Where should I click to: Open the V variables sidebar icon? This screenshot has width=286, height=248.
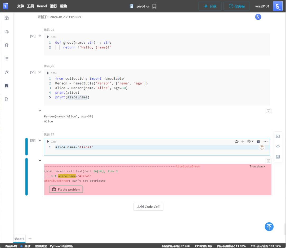coord(7,86)
